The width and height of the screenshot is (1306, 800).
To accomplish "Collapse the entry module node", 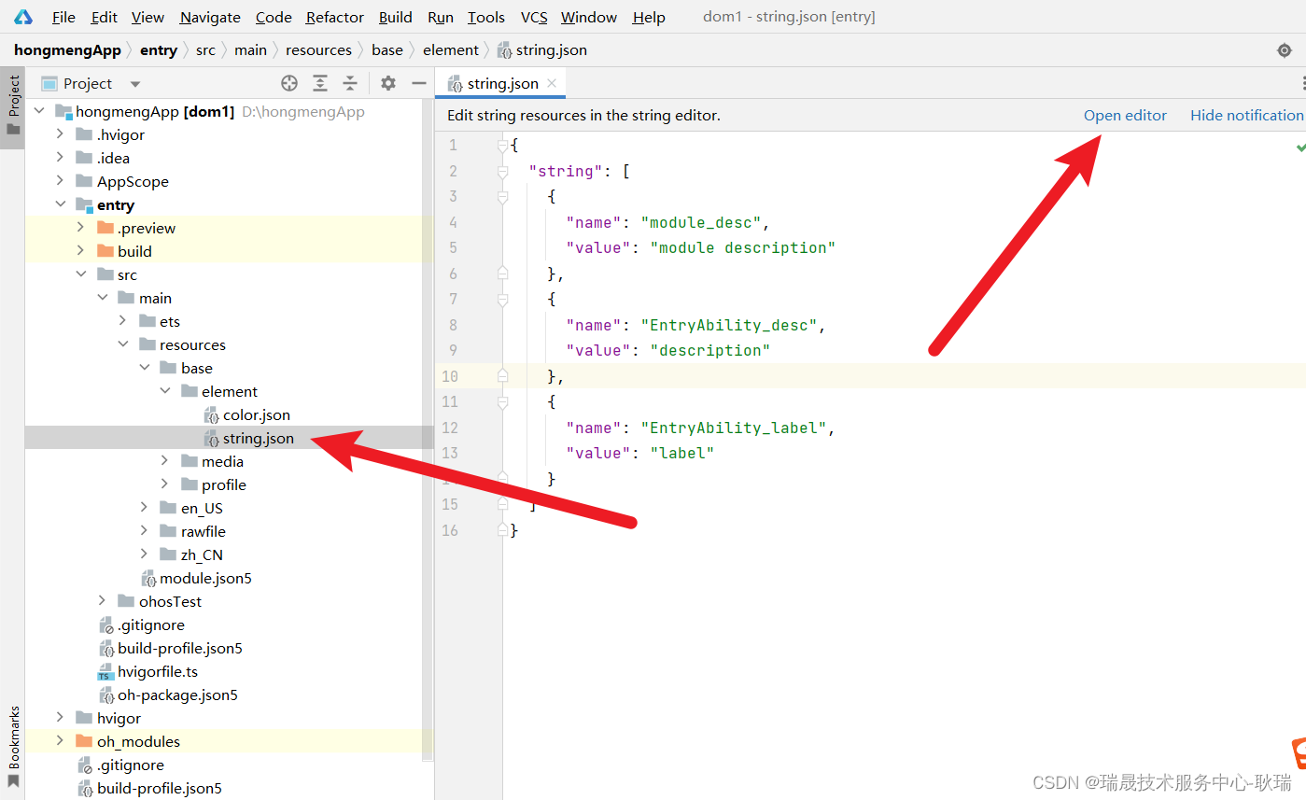I will click(60, 204).
